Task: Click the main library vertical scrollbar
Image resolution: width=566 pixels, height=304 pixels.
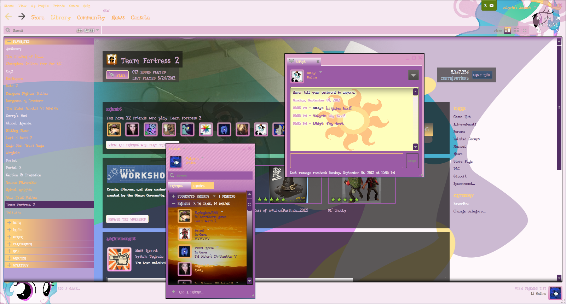Action: 559,107
